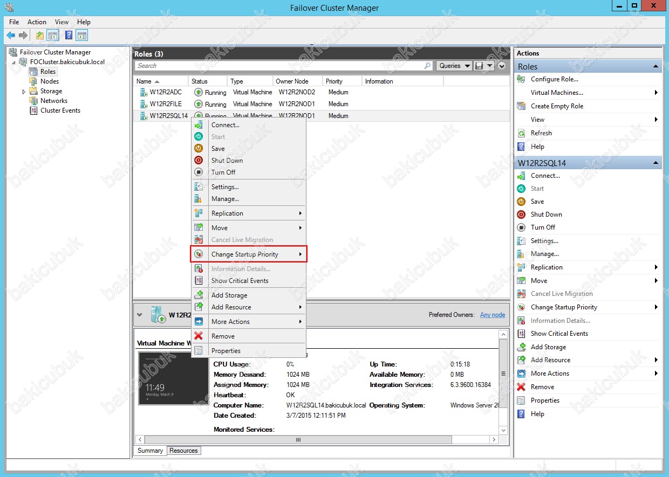Open the Action menu
Screen dimensions: 669x477
coord(37,22)
